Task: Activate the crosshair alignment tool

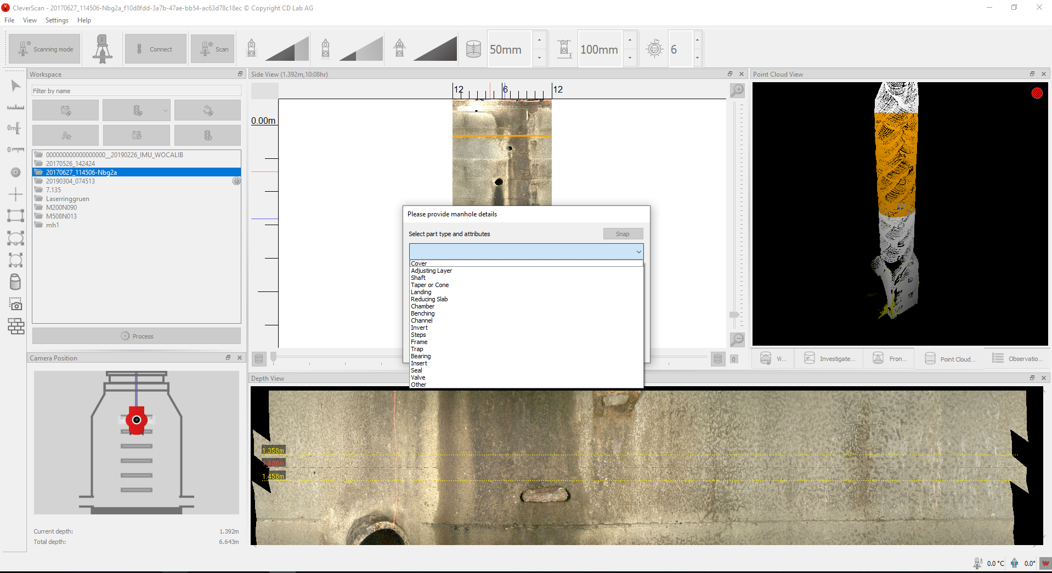Action: tap(15, 194)
